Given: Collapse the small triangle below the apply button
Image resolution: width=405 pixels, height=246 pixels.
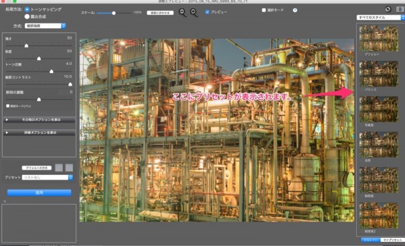Looking at the screenshot, I should (5, 201).
